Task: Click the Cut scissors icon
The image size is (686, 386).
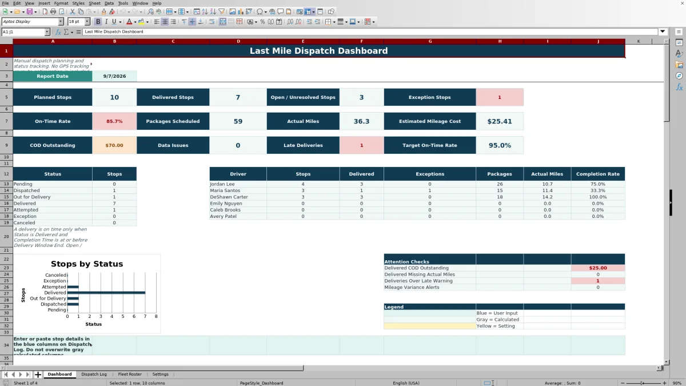Action: (72, 11)
